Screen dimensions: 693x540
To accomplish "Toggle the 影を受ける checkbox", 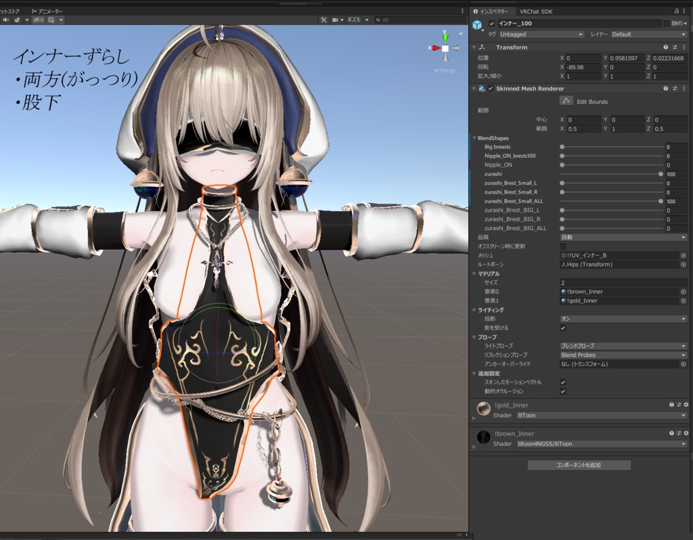I will 562,328.
